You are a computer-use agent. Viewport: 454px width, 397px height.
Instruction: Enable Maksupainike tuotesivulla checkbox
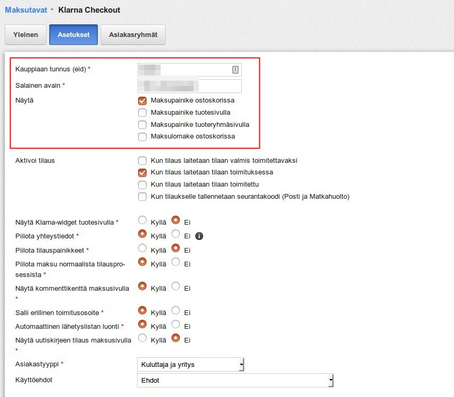point(142,113)
